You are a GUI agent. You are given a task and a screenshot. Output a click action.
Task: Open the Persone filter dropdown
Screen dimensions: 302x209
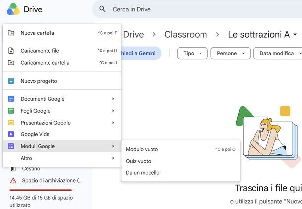(x=231, y=53)
